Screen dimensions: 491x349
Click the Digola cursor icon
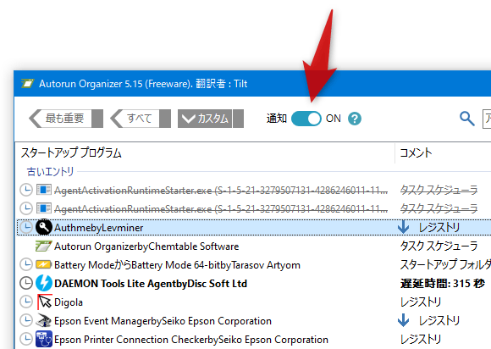[x=44, y=302]
